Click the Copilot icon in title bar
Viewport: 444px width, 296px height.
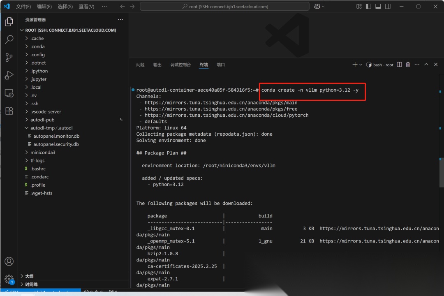[x=317, y=6]
